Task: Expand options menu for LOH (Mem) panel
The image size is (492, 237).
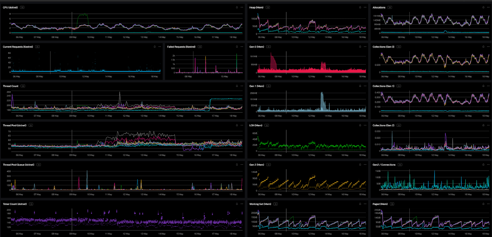Action: tap(365, 125)
